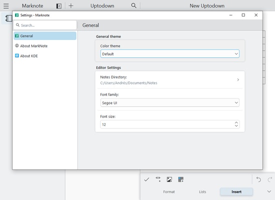The image size is (275, 200).
Task: Insert an image with the picture icon
Action: pyautogui.click(x=169, y=179)
